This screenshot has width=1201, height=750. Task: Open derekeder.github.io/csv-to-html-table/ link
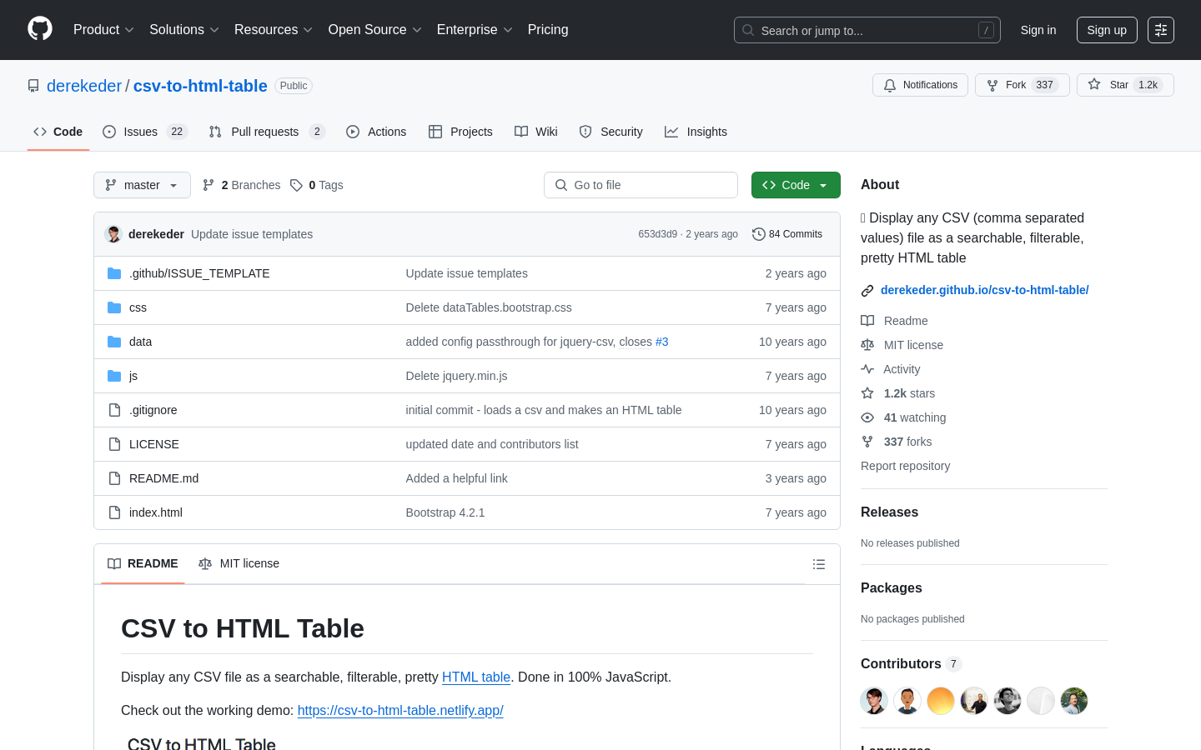(984, 290)
